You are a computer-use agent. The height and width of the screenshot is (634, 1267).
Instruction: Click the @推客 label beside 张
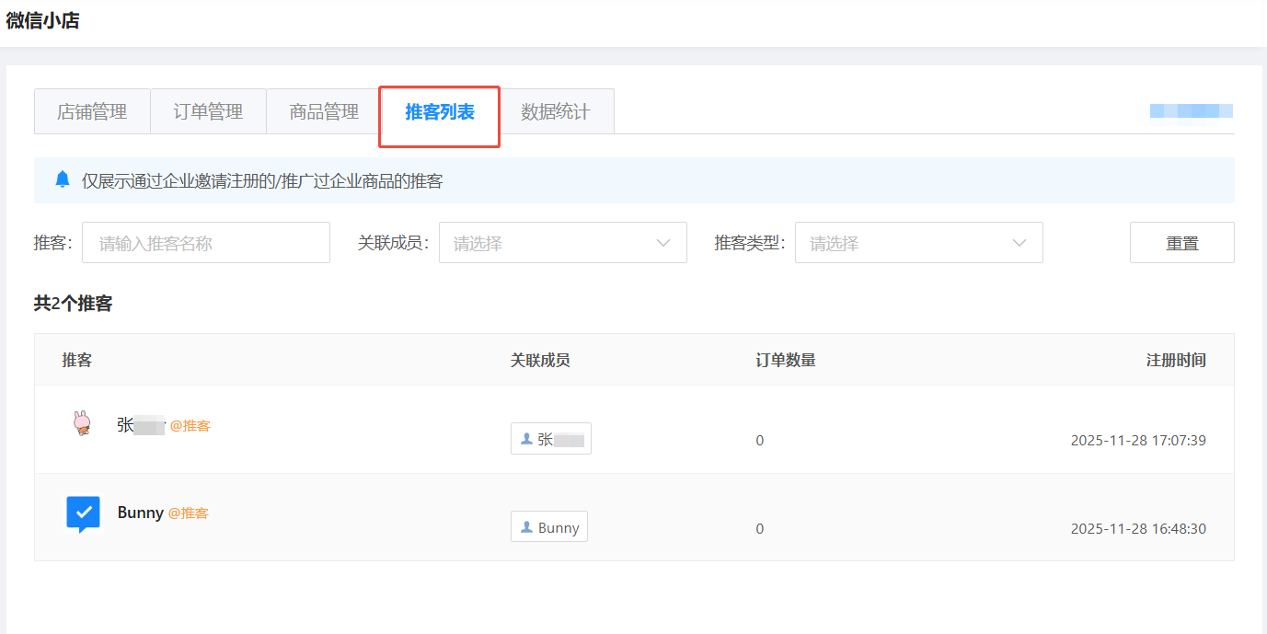tap(190, 426)
